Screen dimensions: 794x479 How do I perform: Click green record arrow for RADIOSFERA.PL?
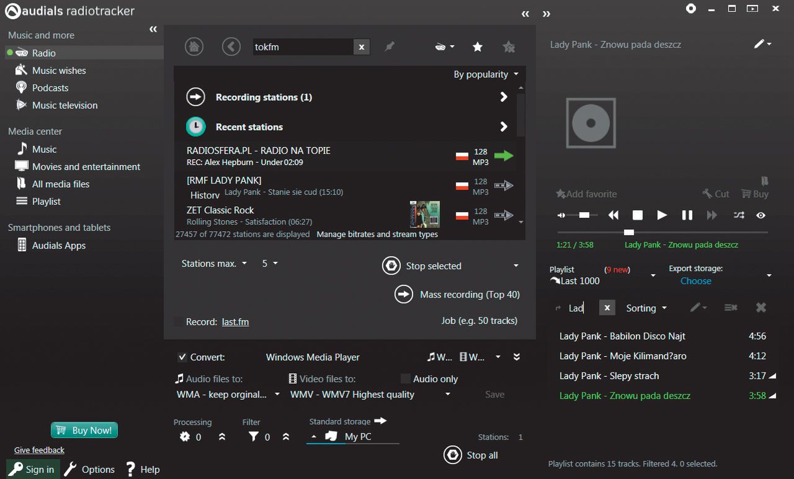coord(504,156)
